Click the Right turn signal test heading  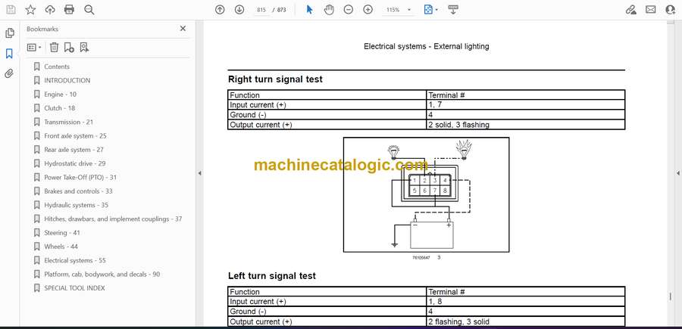(x=275, y=79)
